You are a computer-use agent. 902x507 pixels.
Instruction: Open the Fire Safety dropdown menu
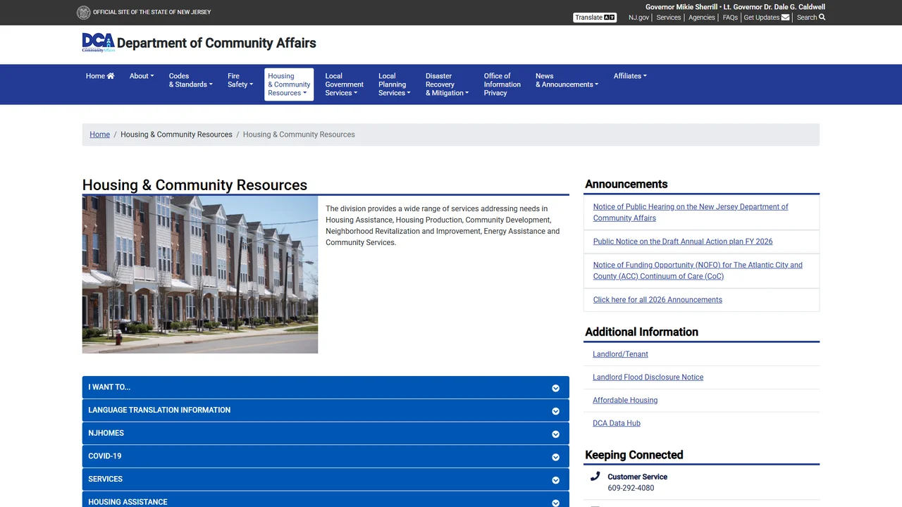point(240,80)
